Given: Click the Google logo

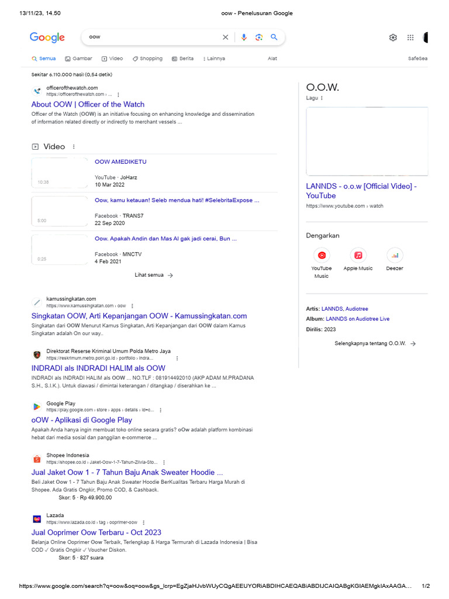Looking at the screenshot, I should pyautogui.click(x=47, y=37).
